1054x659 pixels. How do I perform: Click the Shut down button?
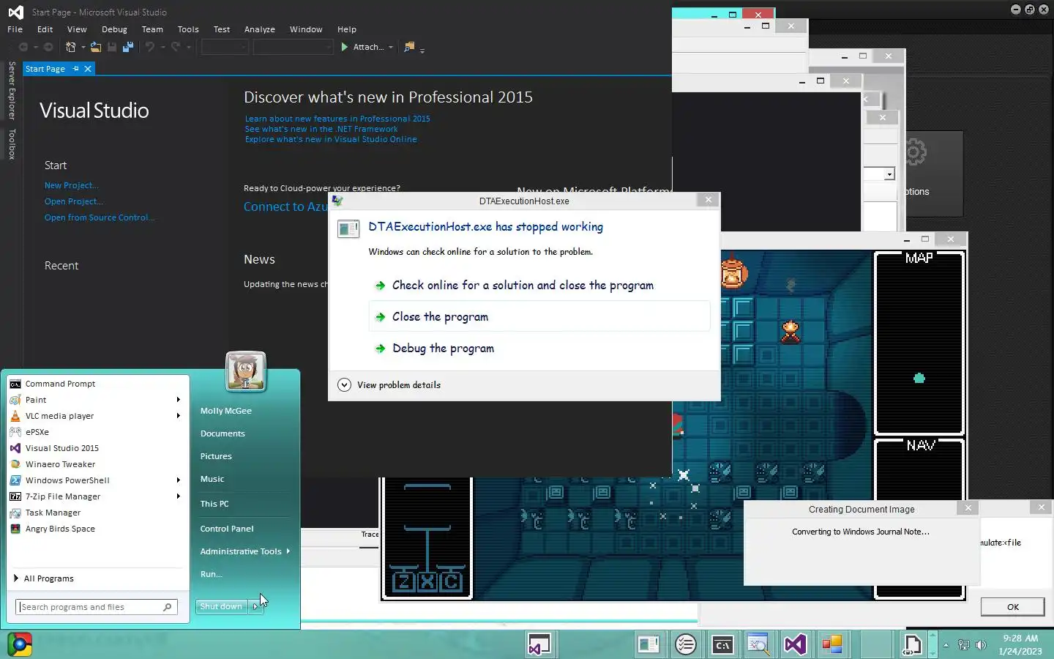pos(222,606)
